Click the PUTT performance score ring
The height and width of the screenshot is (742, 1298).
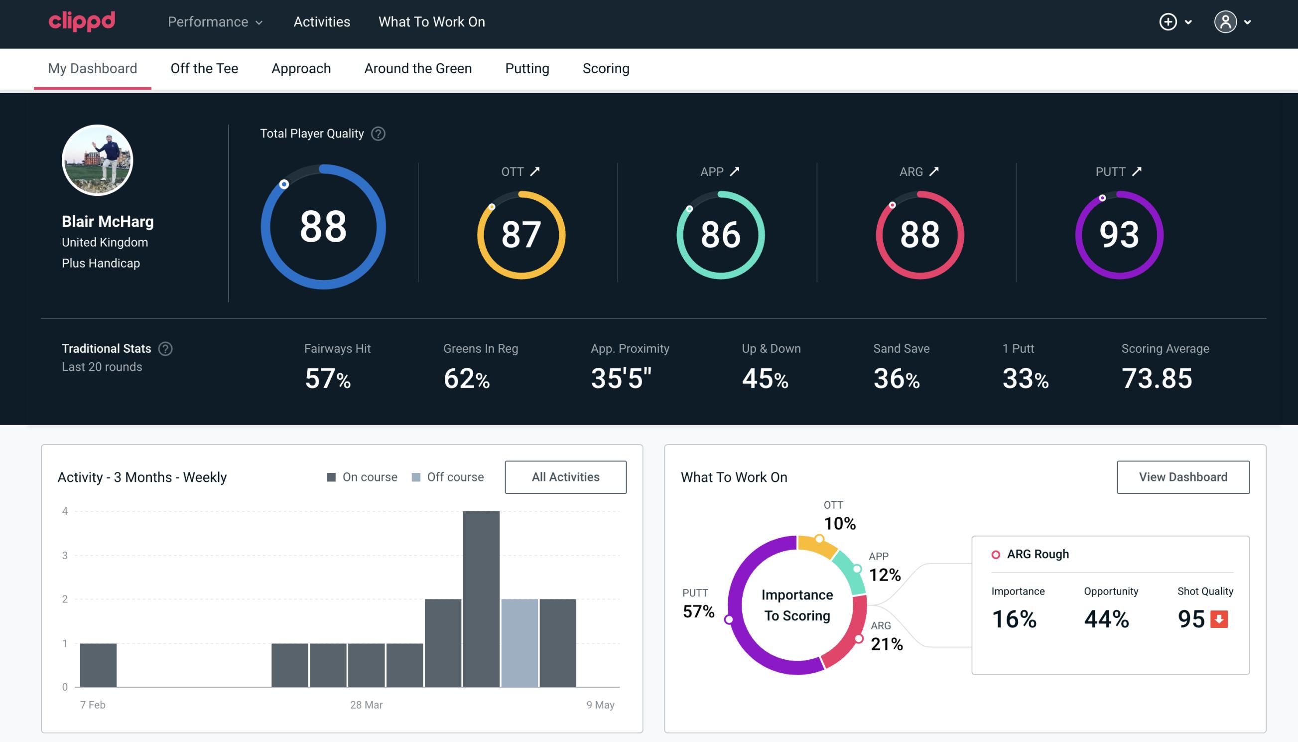[x=1118, y=233]
